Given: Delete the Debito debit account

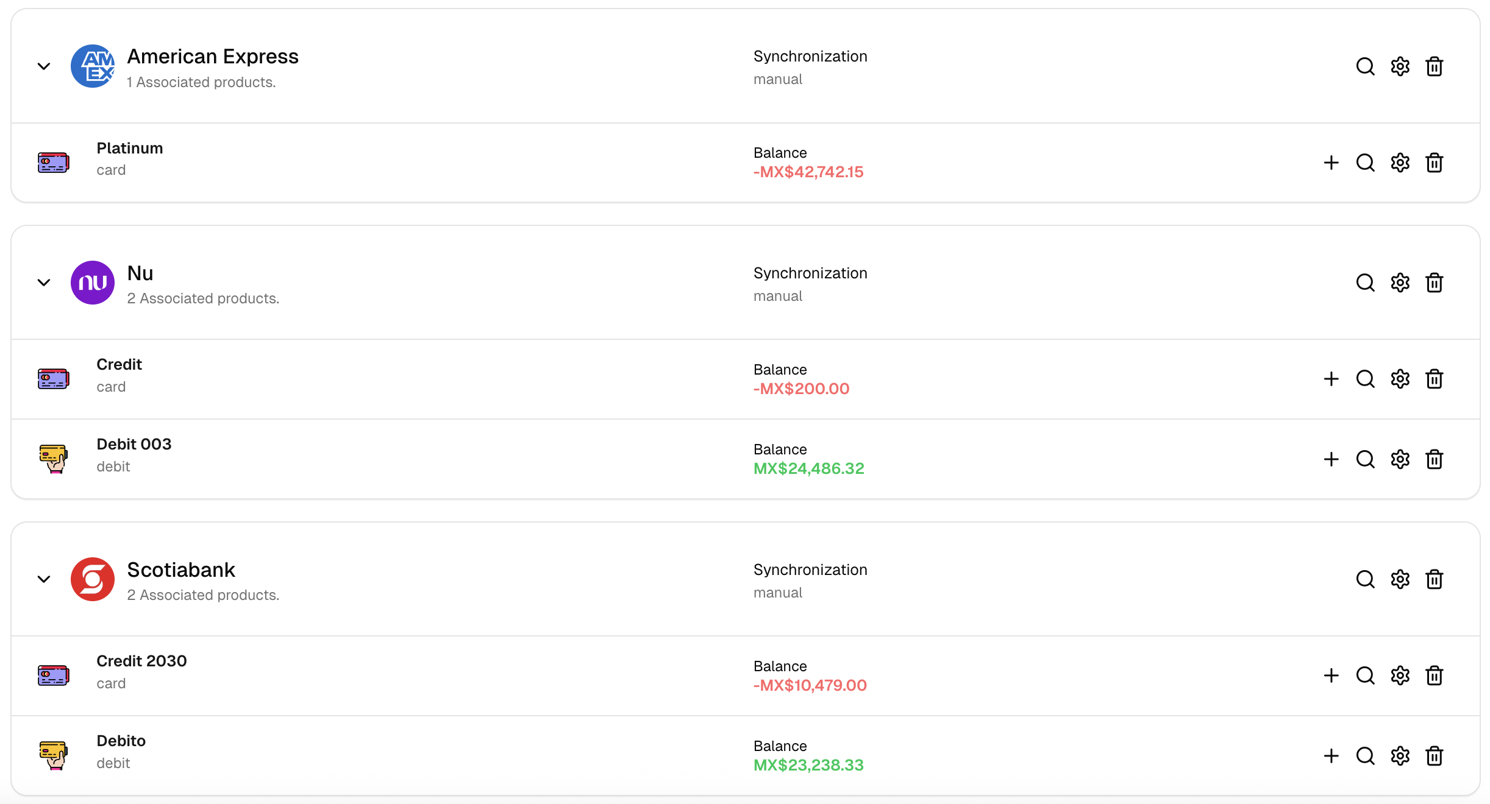Looking at the screenshot, I should pos(1435,756).
